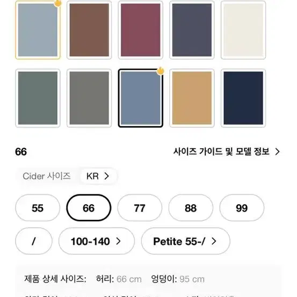Choose size 99 option
The width and height of the screenshot is (297, 297).
tap(242, 208)
